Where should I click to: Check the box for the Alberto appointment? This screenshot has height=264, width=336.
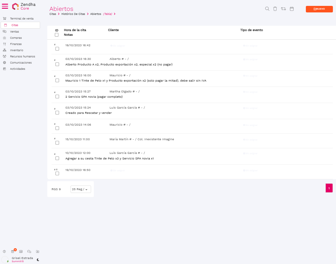click(57, 64)
